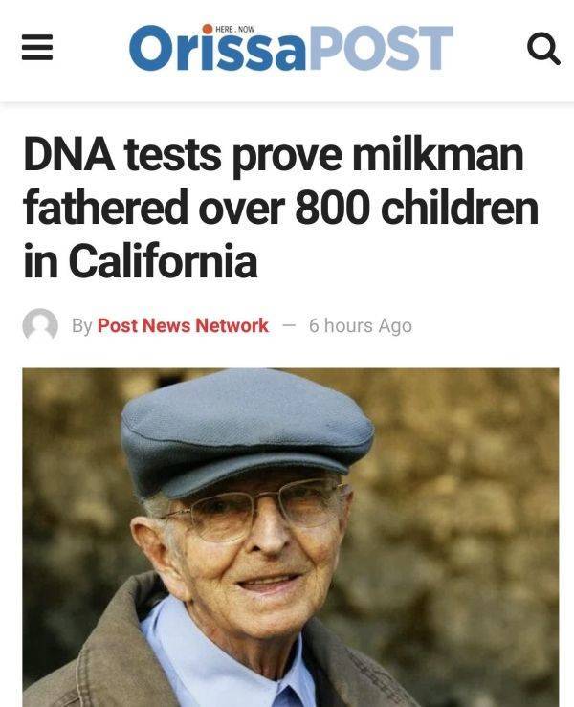Click 'DNA tests' at the headline start

click(x=122, y=154)
